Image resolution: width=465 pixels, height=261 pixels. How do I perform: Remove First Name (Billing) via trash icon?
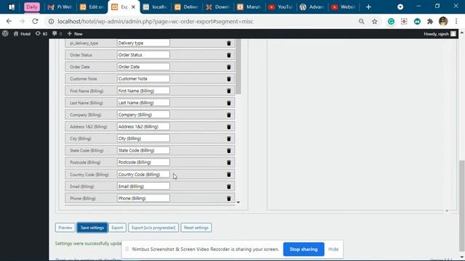point(229,91)
